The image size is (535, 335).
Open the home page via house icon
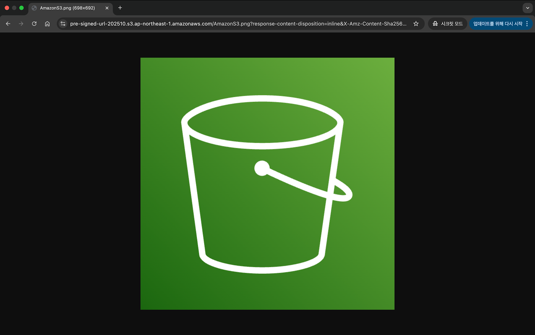(47, 24)
